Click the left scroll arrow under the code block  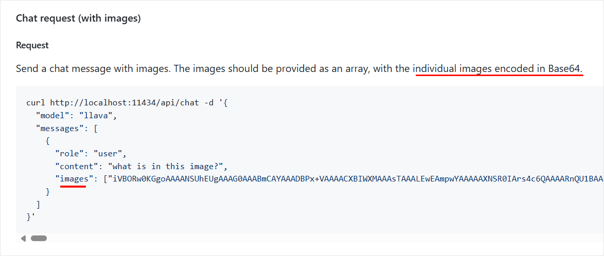click(x=23, y=239)
